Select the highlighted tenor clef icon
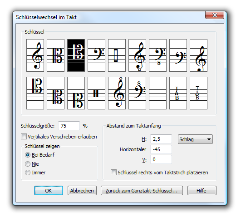Image resolution: width=246 pixels, height=222 pixels. point(76,55)
